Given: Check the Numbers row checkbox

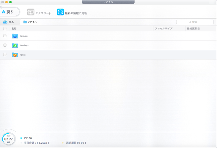Looking at the screenshot, I should (x=5, y=45).
